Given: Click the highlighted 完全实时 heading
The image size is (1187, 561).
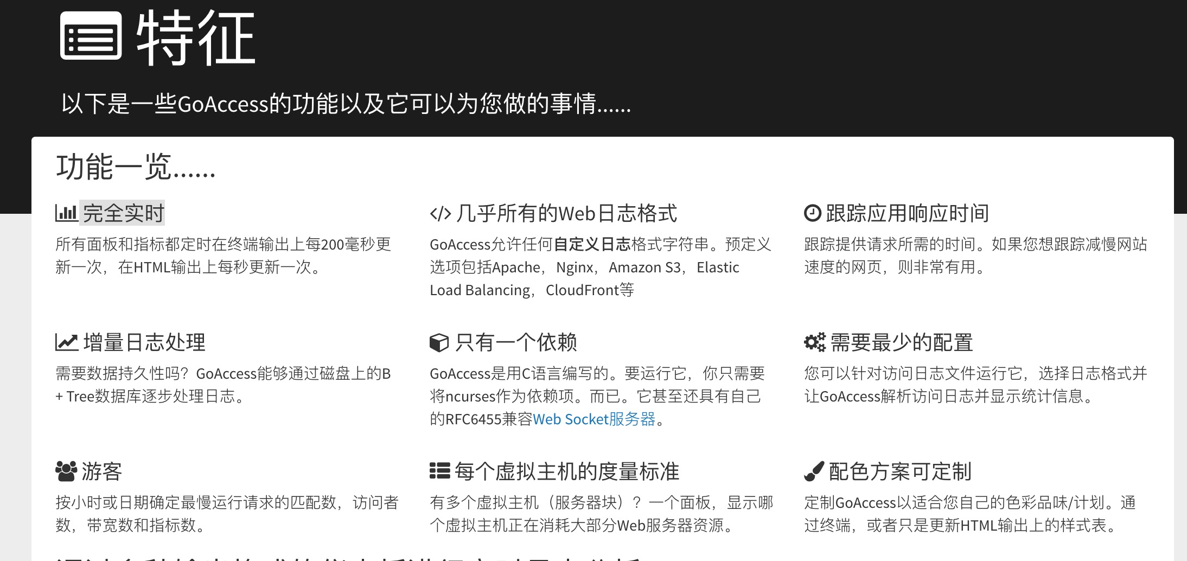Looking at the screenshot, I should coord(123,213).
